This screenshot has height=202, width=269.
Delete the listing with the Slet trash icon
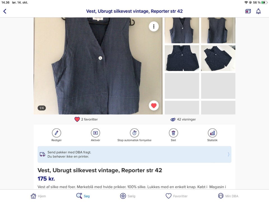tap(173, 133)
